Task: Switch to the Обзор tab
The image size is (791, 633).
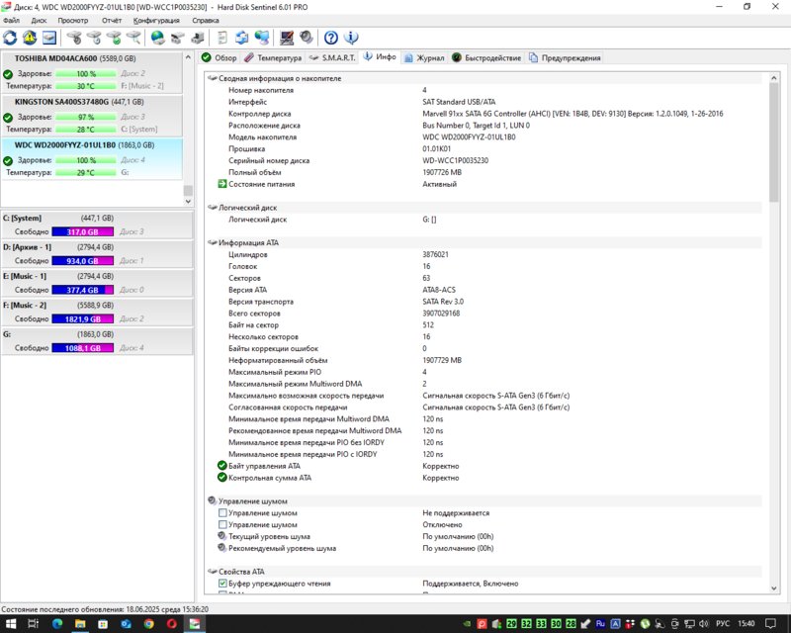Action: point(220,57)
